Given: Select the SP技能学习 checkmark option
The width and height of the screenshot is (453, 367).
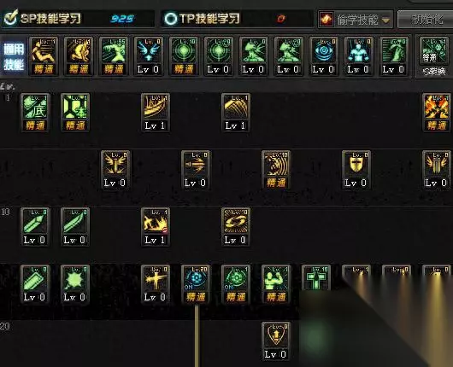Looking at the screenshot, I should click(x=11, y=18).
